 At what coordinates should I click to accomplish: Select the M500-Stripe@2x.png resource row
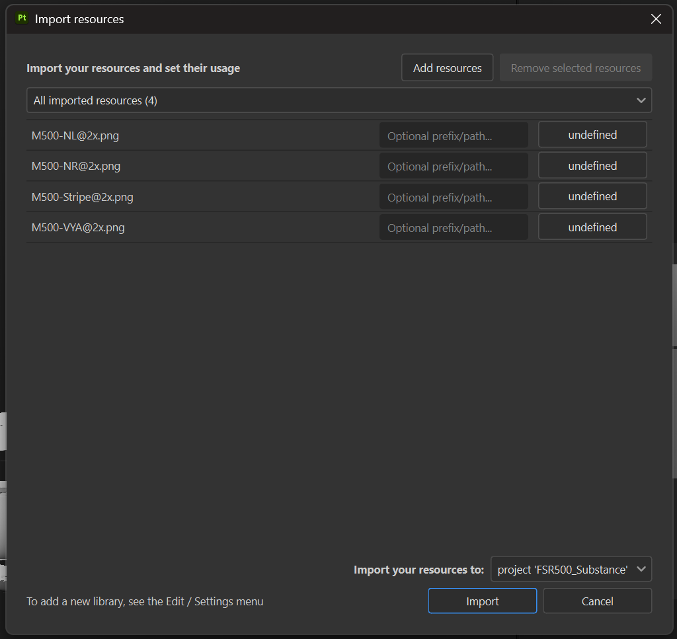(x=339, y=197)
